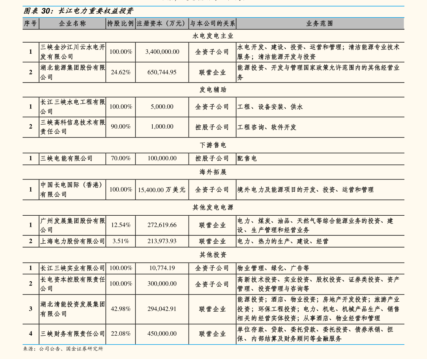Select registered capital "272,619.66"
The height and width of the screenshot is (359, 427).
pyautogui.click(x=162, y=225)
